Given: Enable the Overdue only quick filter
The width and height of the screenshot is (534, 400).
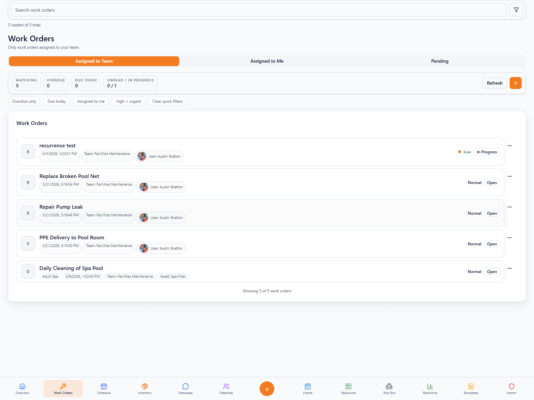Looking at the screenshot, I should pos(24,101).
